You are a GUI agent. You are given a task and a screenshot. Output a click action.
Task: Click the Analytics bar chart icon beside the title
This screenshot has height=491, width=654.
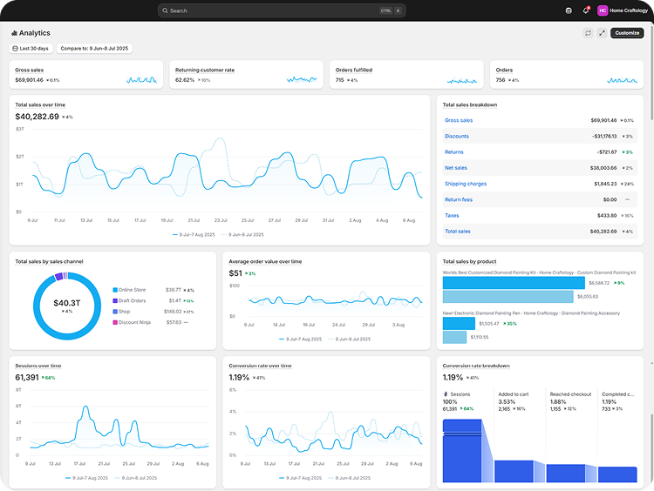click(x=14, y=33)
